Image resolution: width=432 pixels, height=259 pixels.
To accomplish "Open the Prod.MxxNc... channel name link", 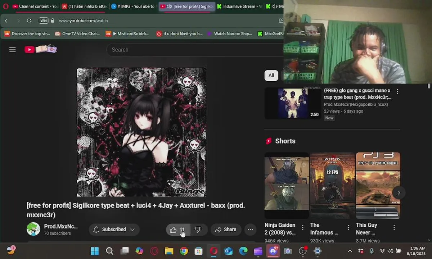I will [61, 226].
